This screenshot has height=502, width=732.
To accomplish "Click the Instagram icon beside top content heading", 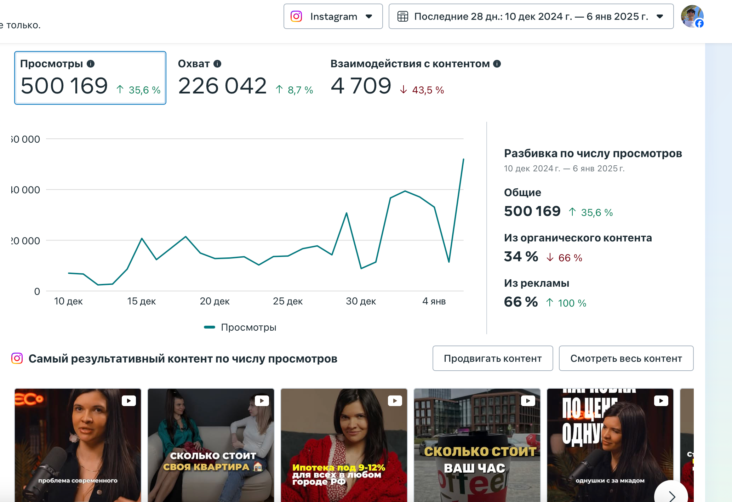I will pyautogui.click(x=17, y=358).
